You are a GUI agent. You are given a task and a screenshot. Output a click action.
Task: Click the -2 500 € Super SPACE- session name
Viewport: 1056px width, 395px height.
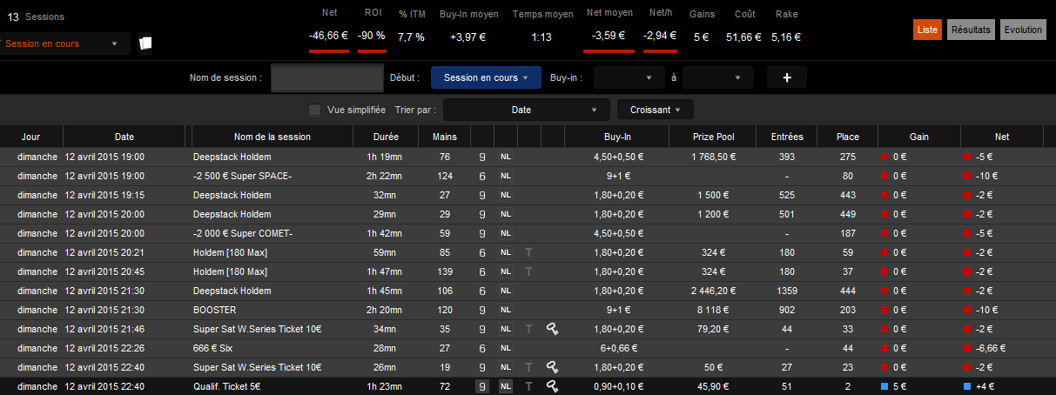242,176
